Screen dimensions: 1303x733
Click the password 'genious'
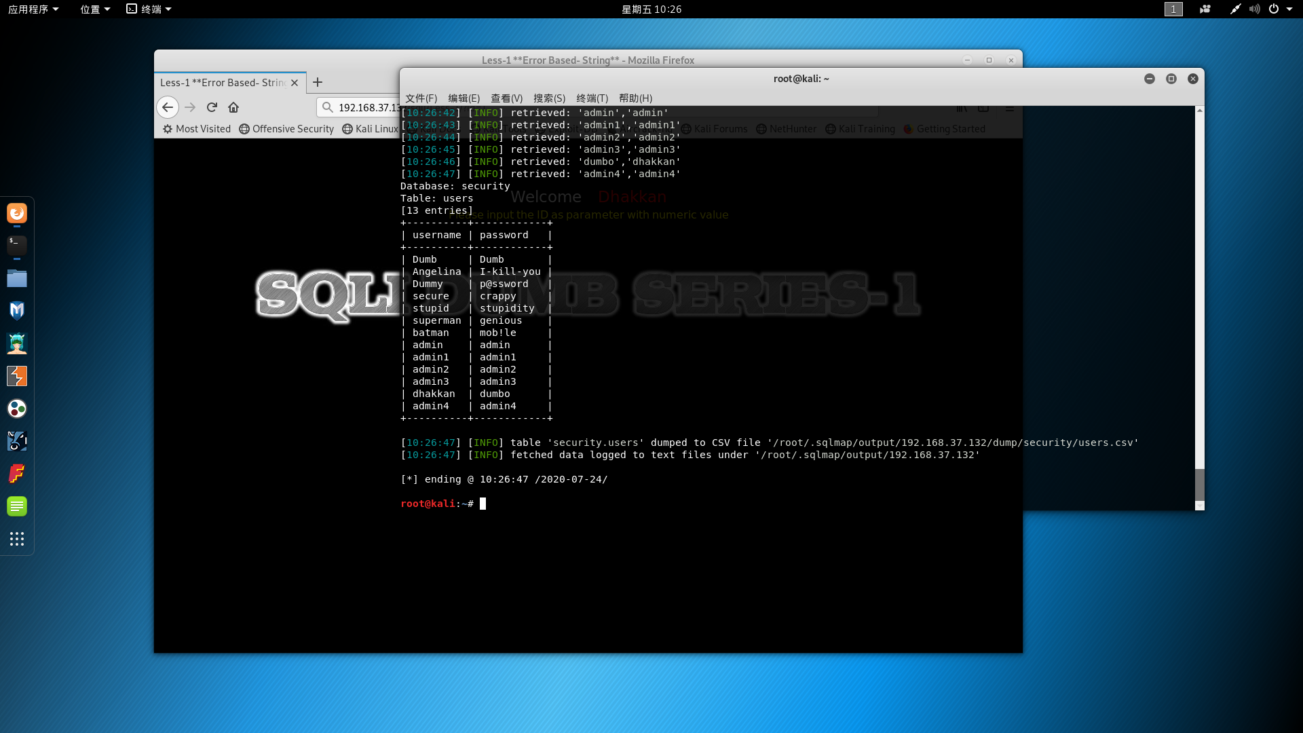(x=501, y=320)
